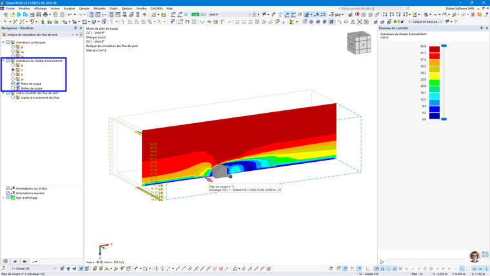Open the Outils menu

click(x=113, y=8)
